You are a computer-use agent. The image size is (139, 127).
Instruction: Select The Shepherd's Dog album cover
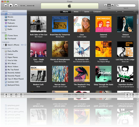tap(82, 74)
